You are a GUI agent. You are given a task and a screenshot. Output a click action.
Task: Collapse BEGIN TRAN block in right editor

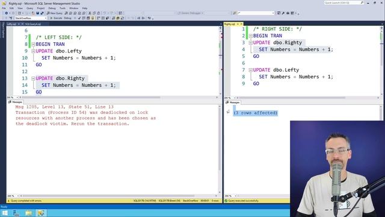pos(250,36)
